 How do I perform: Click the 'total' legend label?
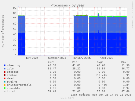pyautogui.click(x=11, y=91)
